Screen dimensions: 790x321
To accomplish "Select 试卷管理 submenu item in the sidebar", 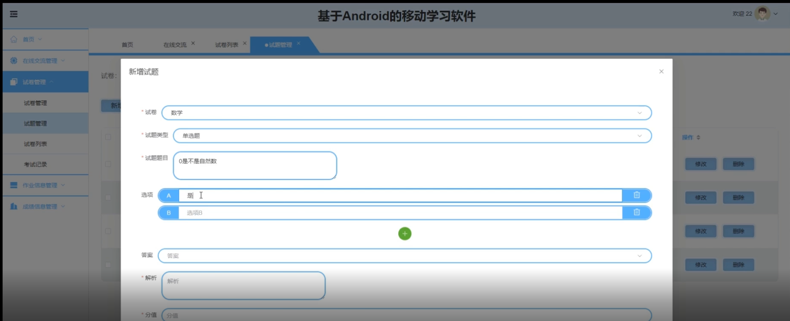I will [36, 103].
